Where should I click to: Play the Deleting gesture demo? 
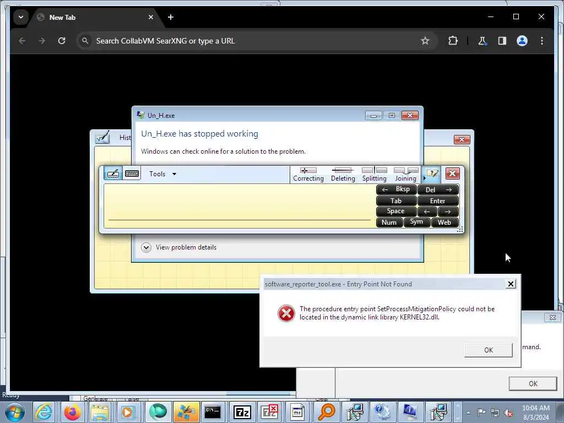pos(343,175)
